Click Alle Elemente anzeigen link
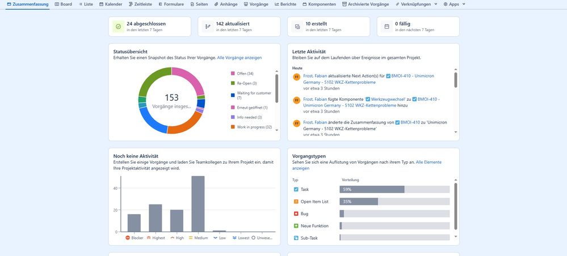 click(x=367, y=165)
